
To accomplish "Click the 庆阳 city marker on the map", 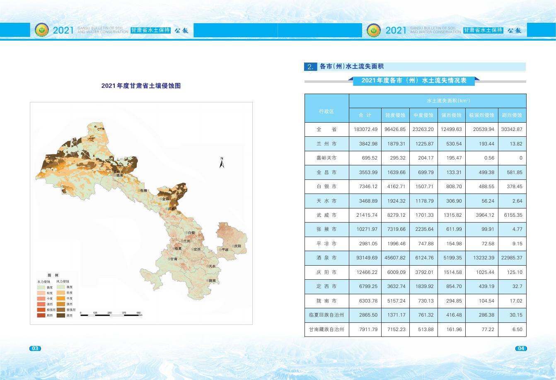I will pyautogui.click(x=233, y=246).
